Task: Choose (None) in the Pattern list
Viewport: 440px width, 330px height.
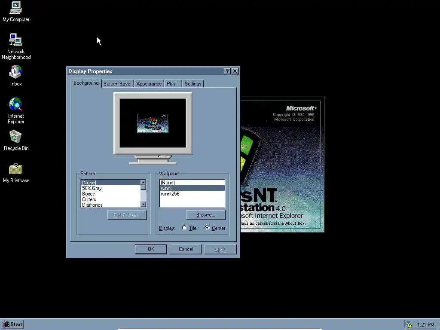Action: [x=111, y=182]
